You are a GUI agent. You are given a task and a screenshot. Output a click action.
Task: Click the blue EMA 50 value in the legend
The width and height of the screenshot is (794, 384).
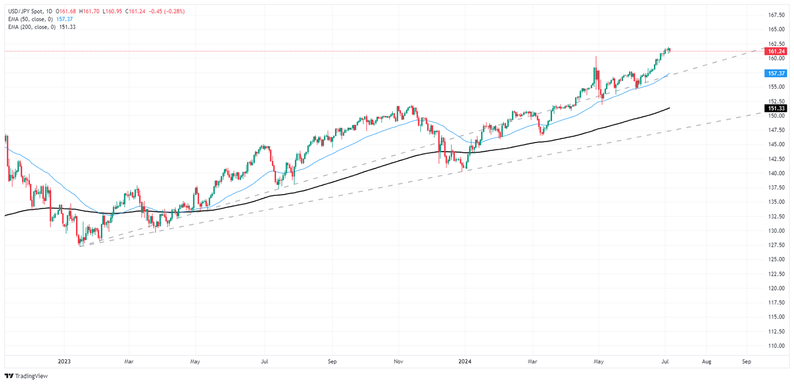tap(64, 19)
